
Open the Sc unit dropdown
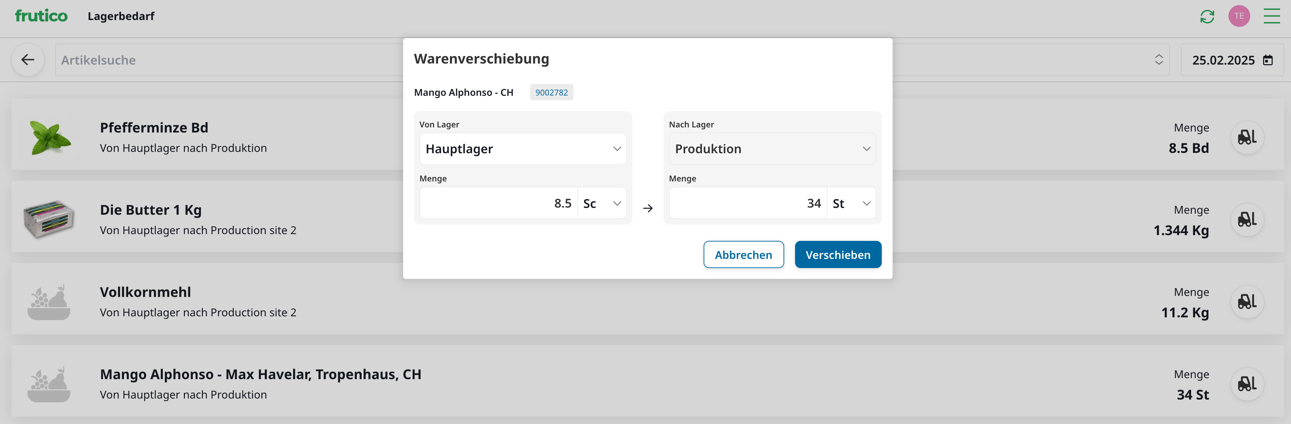click(x=601, y=204)
